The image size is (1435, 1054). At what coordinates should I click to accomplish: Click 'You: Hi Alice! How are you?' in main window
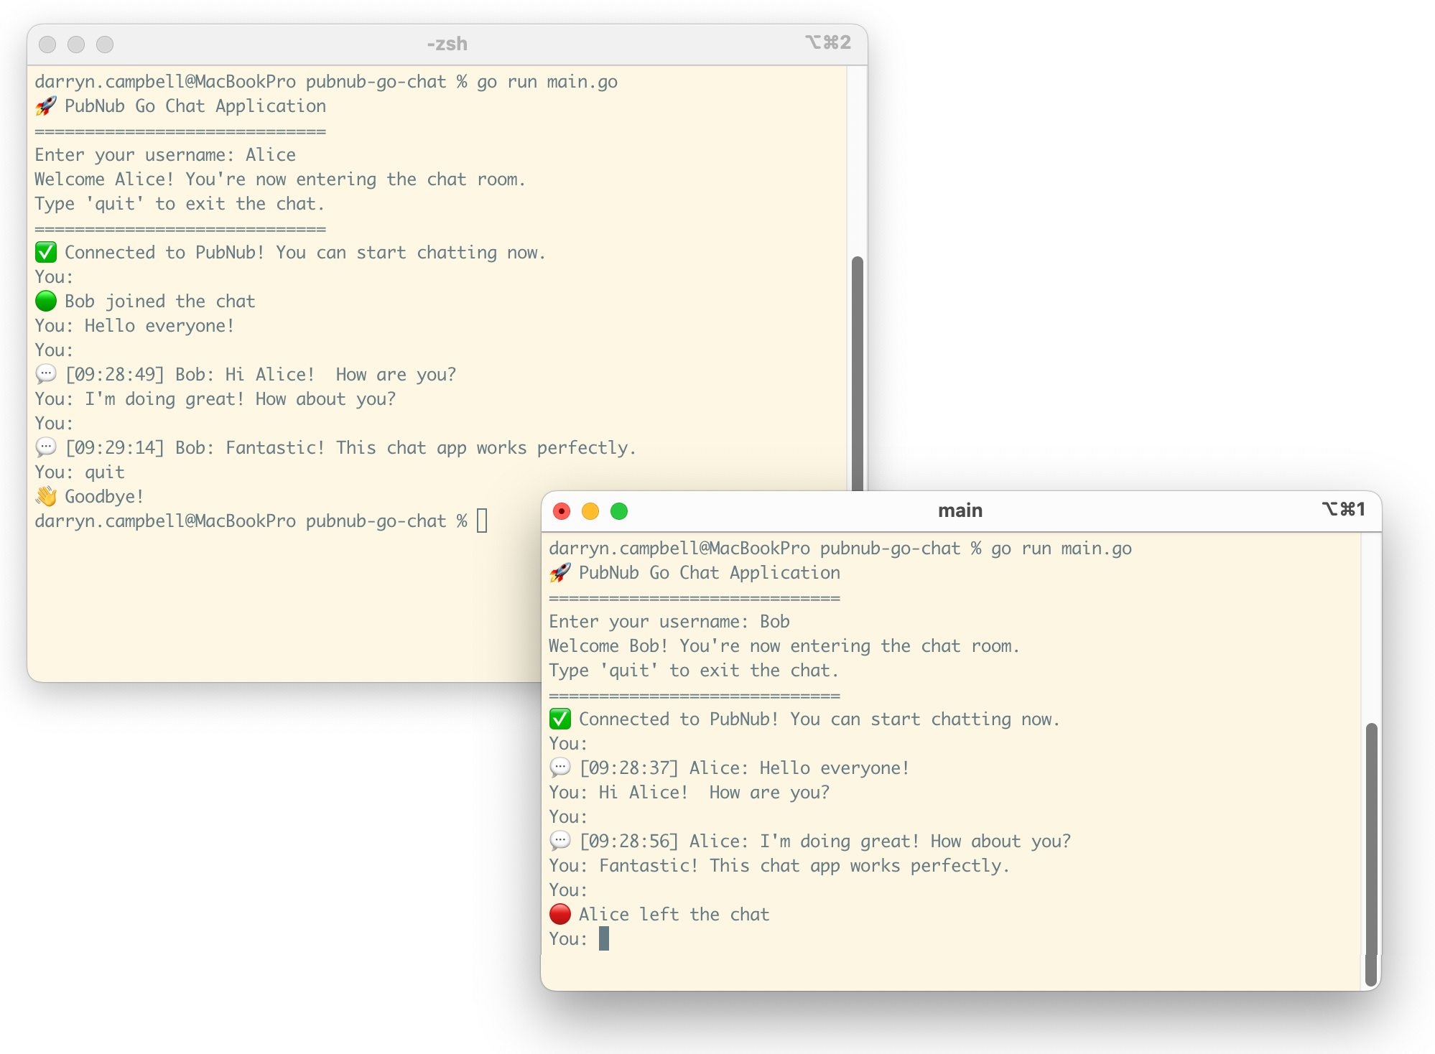689,793
